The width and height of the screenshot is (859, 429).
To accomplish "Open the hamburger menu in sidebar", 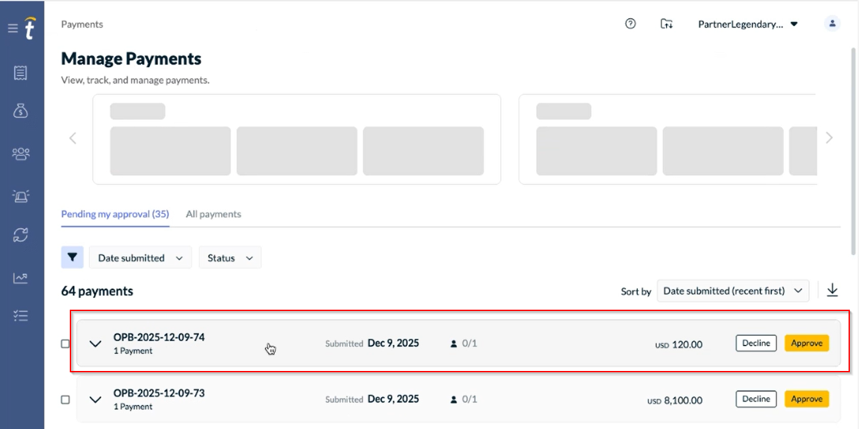I will point(12,29).
